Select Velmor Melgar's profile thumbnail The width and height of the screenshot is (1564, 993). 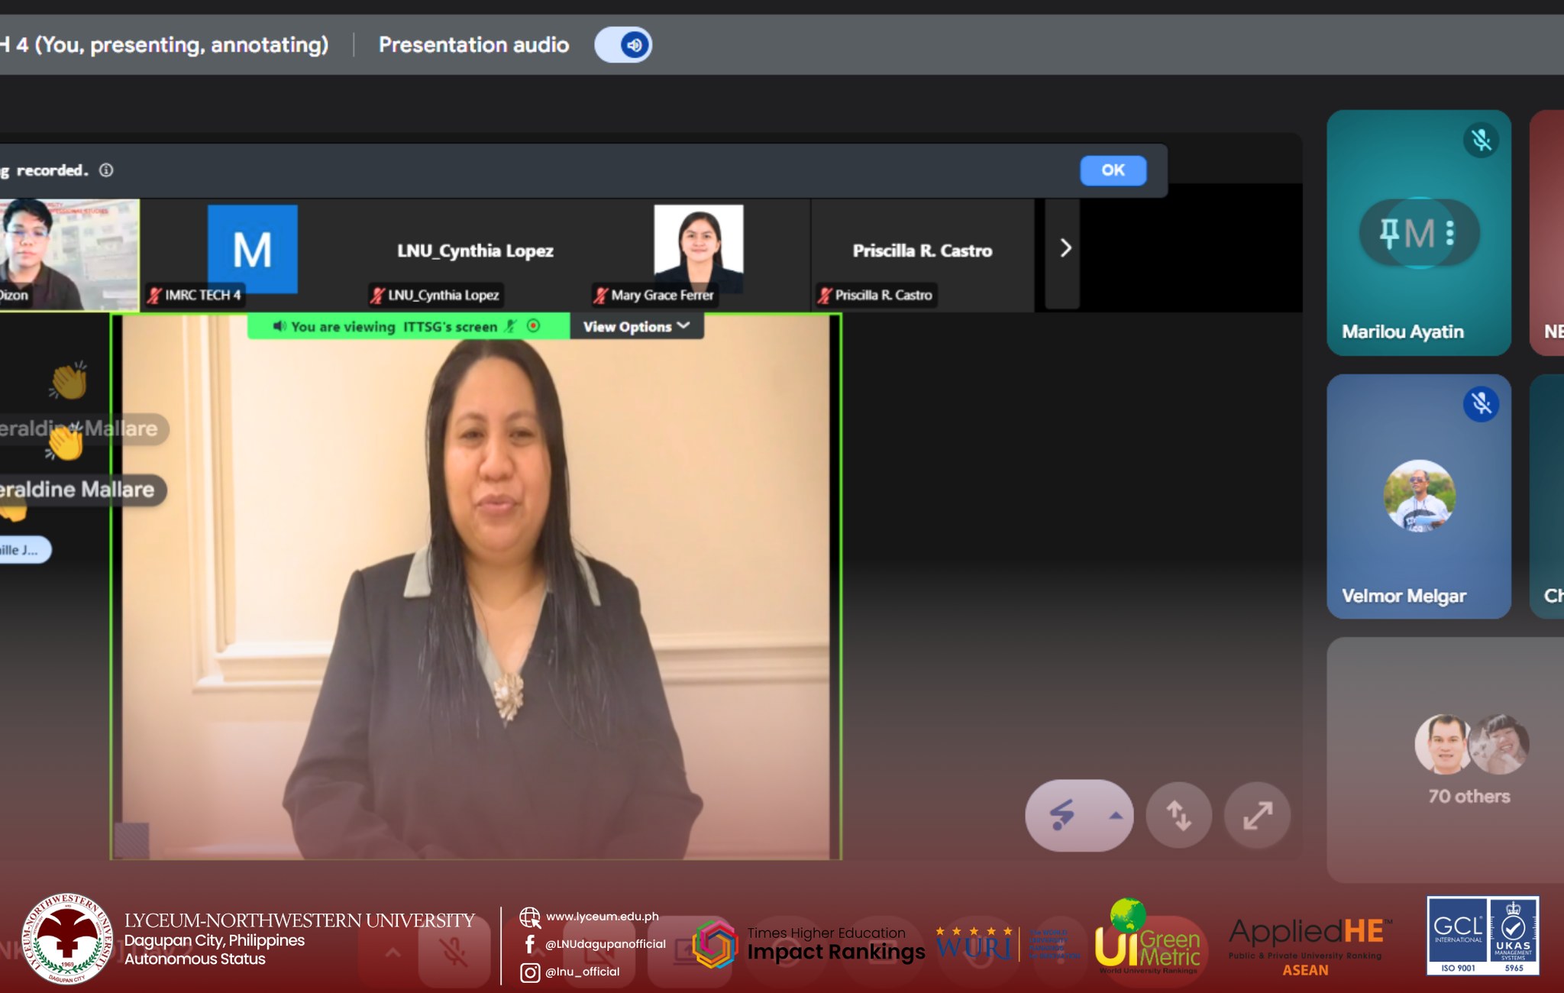click(x=1419, y=495)
